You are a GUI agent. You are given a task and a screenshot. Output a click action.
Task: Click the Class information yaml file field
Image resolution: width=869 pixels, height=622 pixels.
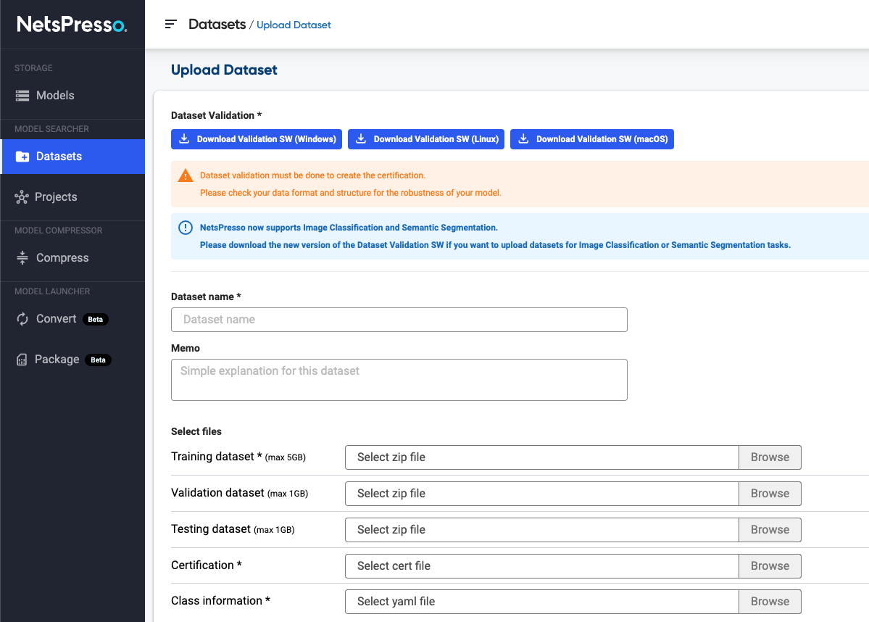541,602
